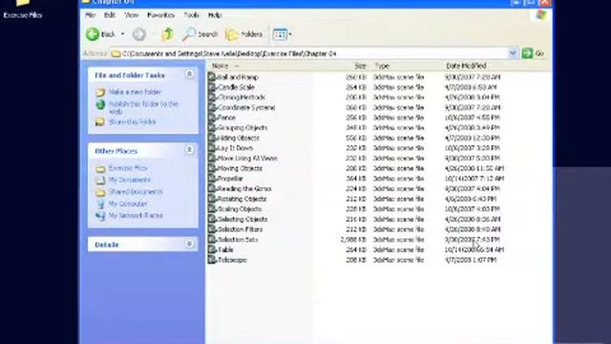Image resolution: width=611 pixels, height=344 pixels.
Task: Select the Scaling Objects file icon
Action: [212, 208]
